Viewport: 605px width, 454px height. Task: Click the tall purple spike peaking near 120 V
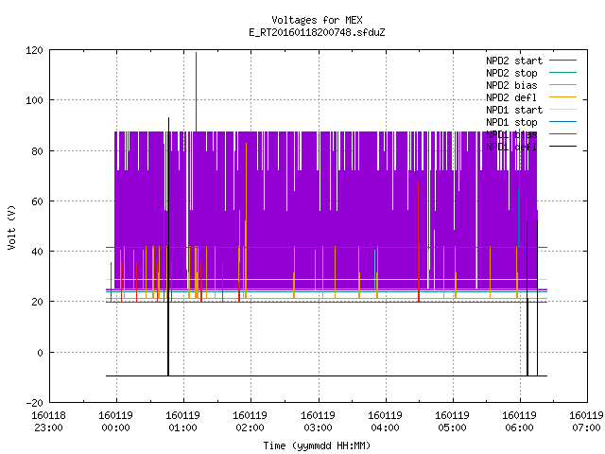coord(196,91)
